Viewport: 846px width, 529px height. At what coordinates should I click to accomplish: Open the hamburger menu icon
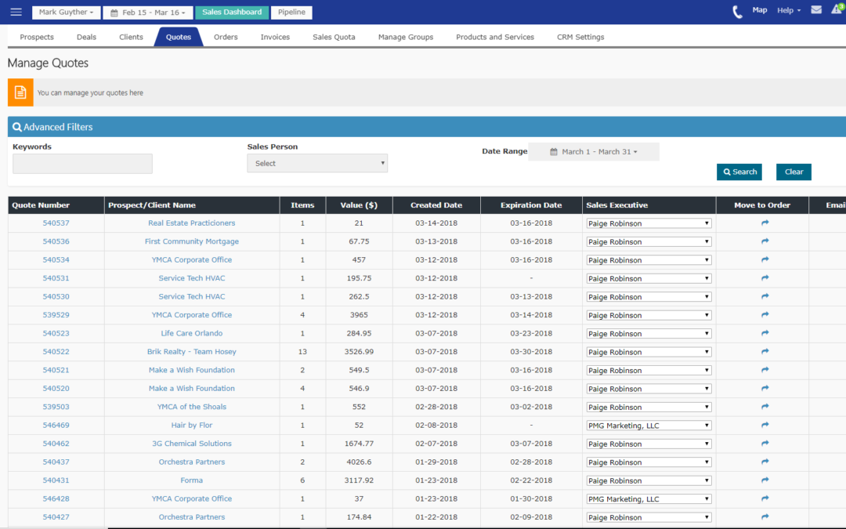pyautogui.click(x=16, y=12)
